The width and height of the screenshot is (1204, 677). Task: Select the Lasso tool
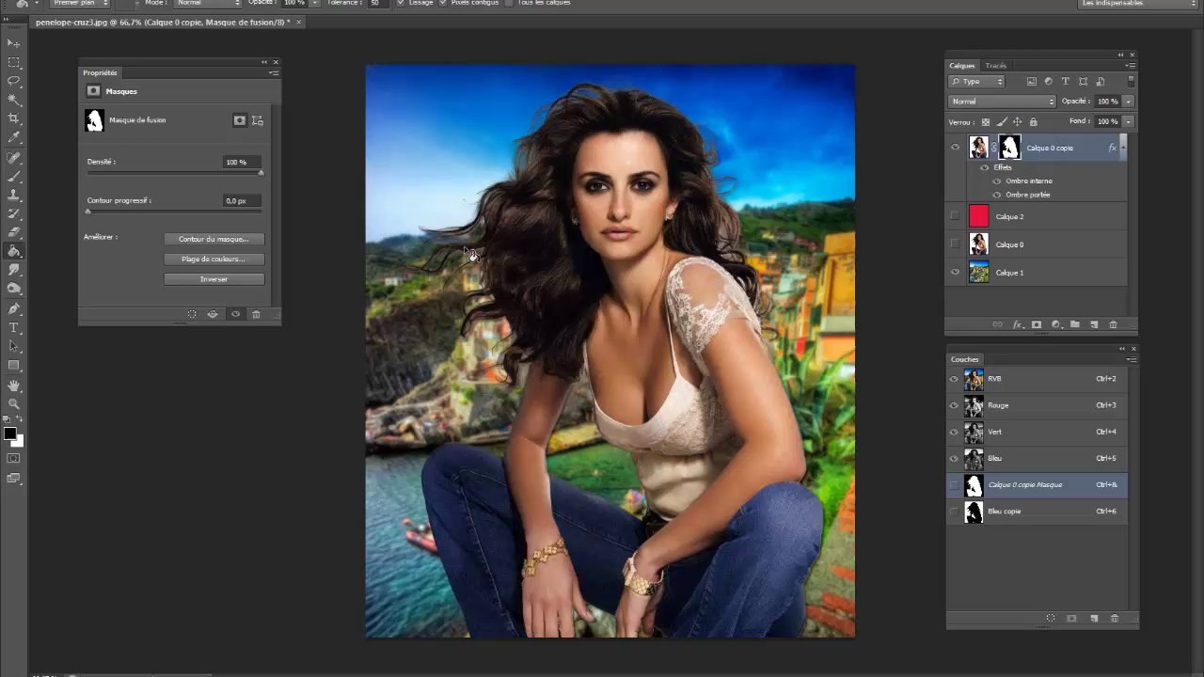tap(14, 81)
